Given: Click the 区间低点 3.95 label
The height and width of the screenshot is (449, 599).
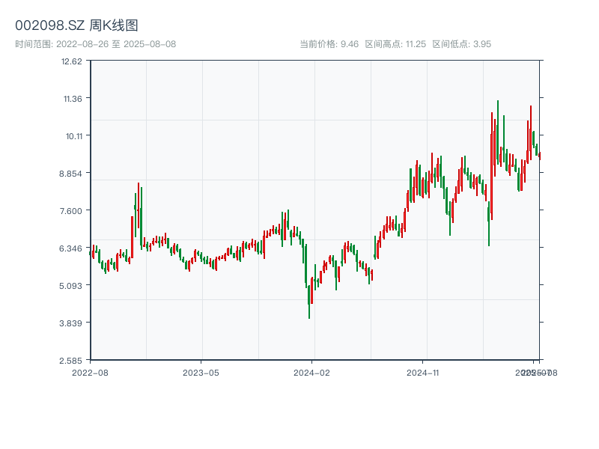Looking at the screenshot, I should [462, 44].
